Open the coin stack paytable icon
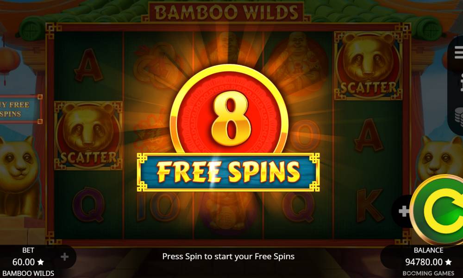463x278 pixels. point(458,116)
